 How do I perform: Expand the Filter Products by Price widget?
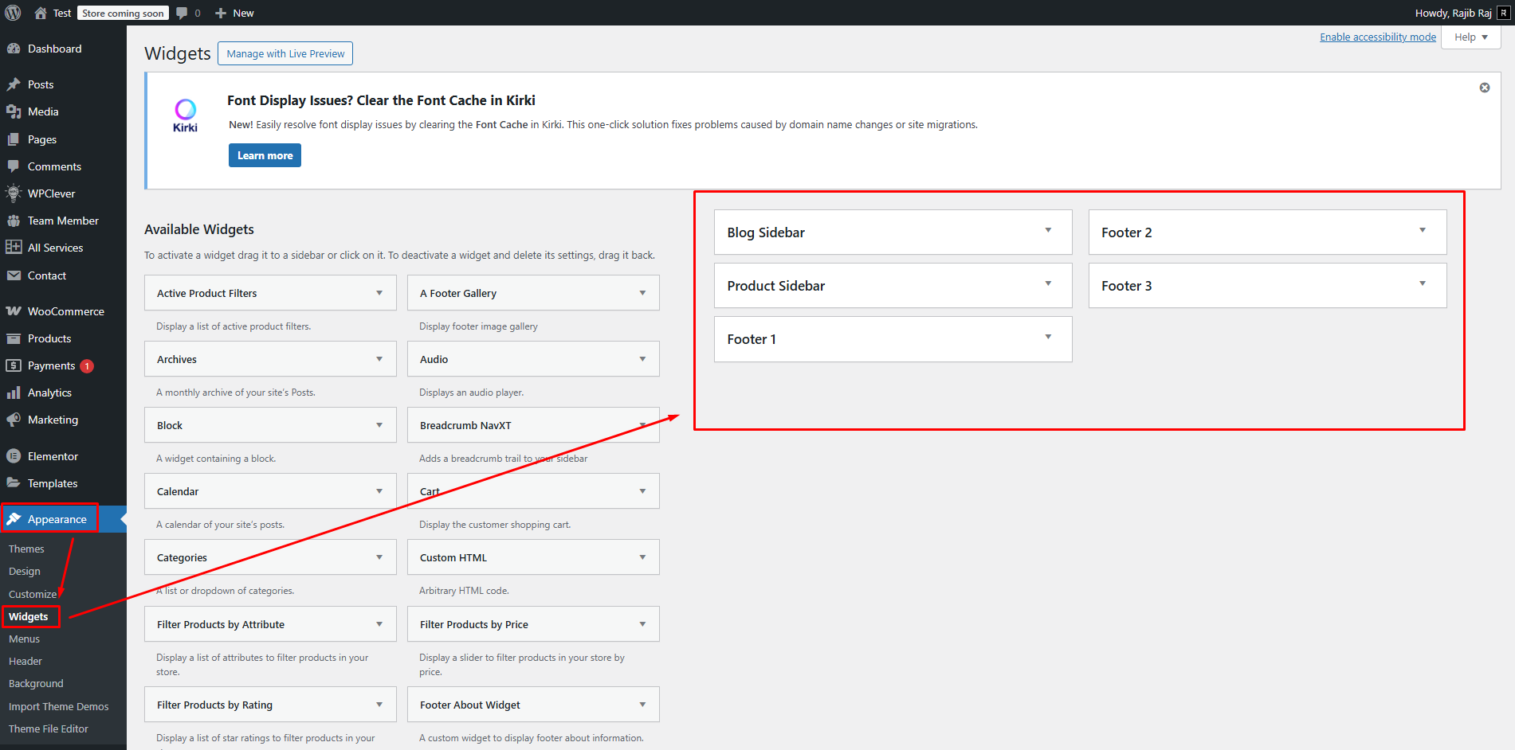click(642, 624)
